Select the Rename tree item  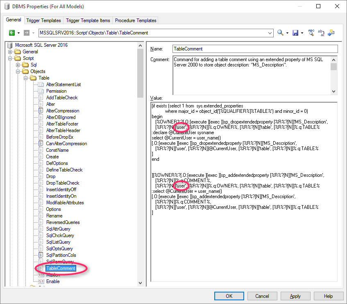click(x=54, y=216)
